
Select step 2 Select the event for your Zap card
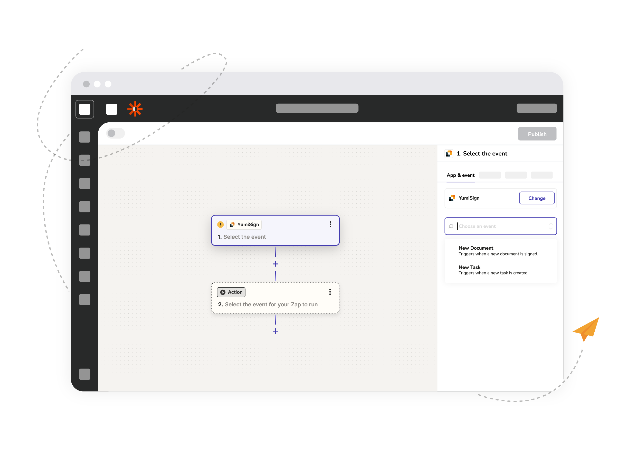(275, 298)
